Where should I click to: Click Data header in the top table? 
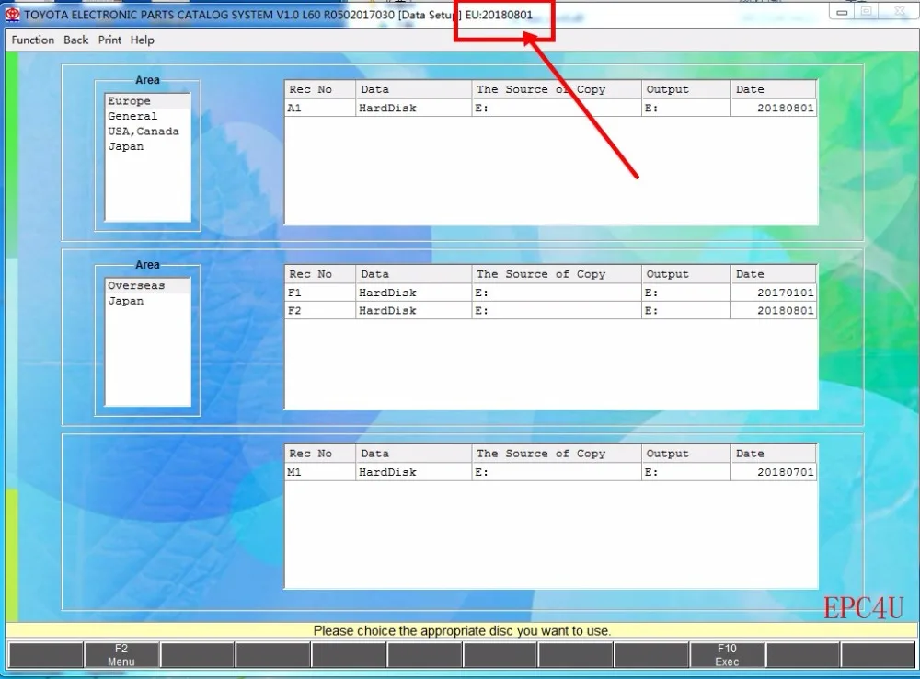tap(414, 89)
